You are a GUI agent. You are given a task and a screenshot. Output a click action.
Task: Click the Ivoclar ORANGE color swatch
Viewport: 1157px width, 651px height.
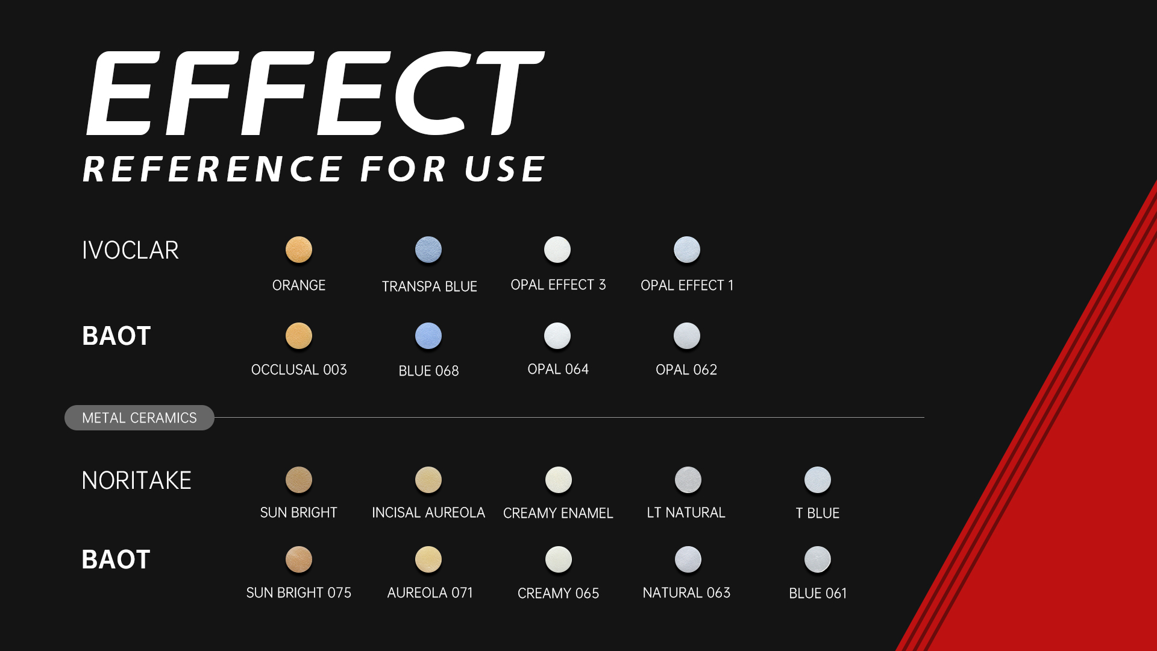click(x=299, y=250)
